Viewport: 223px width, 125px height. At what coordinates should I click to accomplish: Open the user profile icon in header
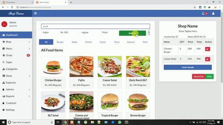[213, 14]
